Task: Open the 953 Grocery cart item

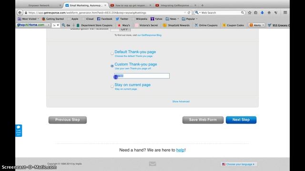Action: (x=278, y=25)
